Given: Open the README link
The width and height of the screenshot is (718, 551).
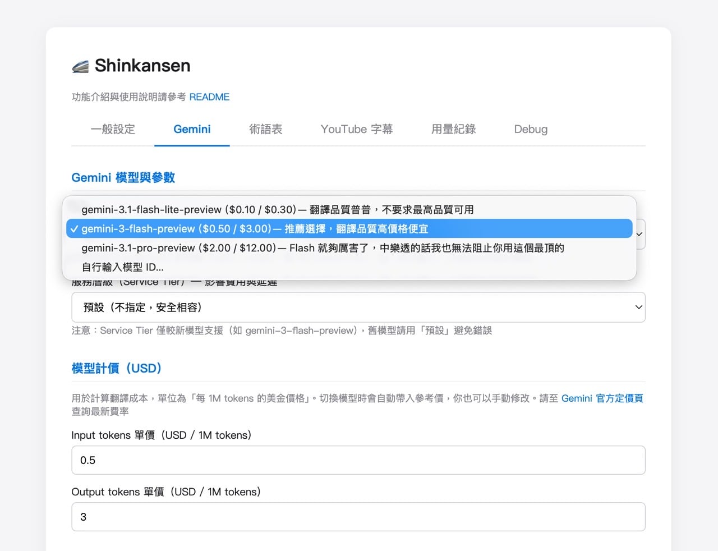Looking at the screenshot, I should tap(209, 97).
